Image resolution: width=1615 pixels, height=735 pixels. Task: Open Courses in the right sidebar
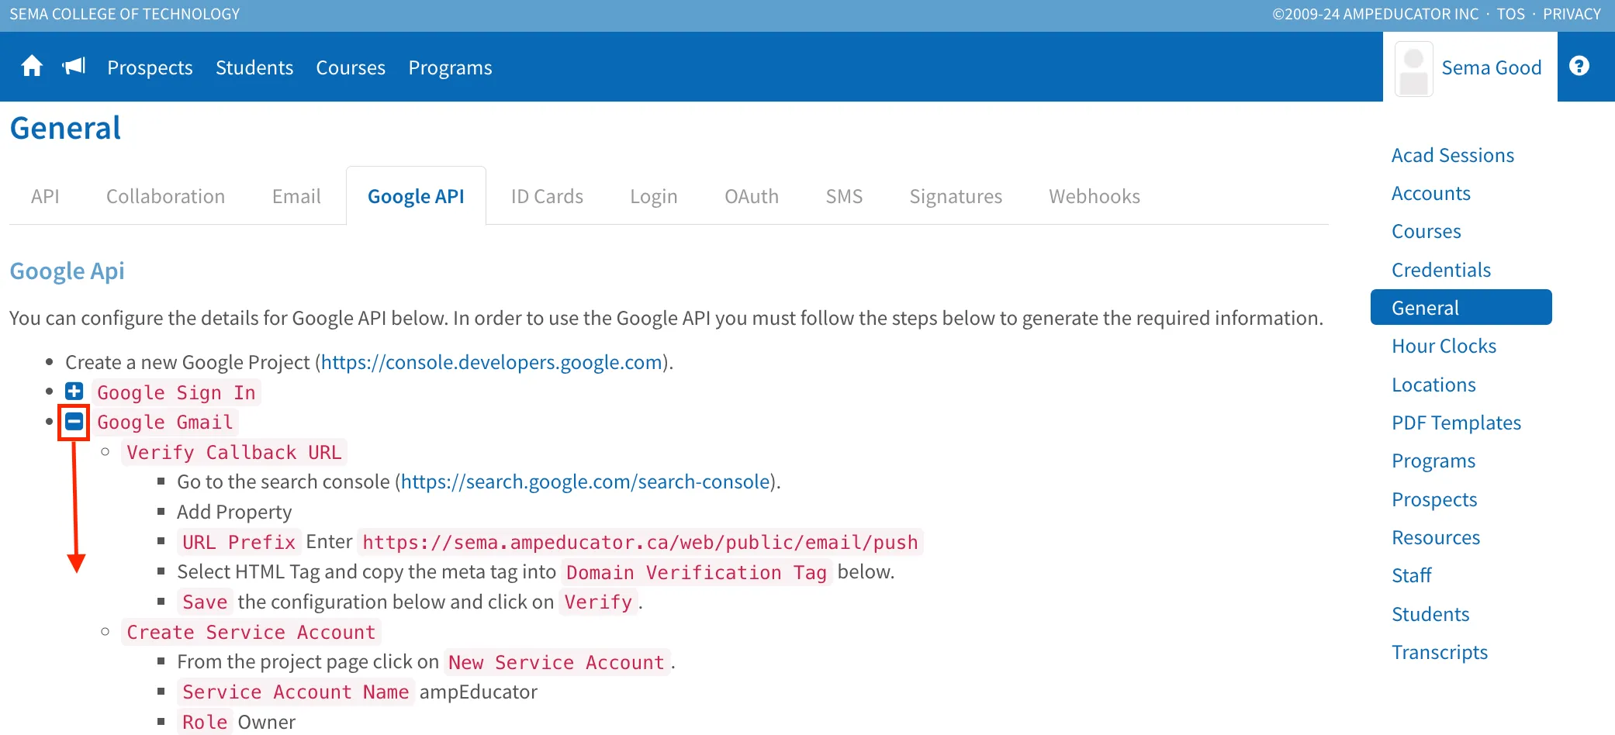click(x=1426, y=231)
